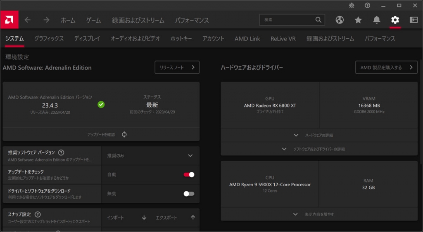The image size is (423, 232).
Task: Click the エクスポート button label
Action: pos(166,218)
